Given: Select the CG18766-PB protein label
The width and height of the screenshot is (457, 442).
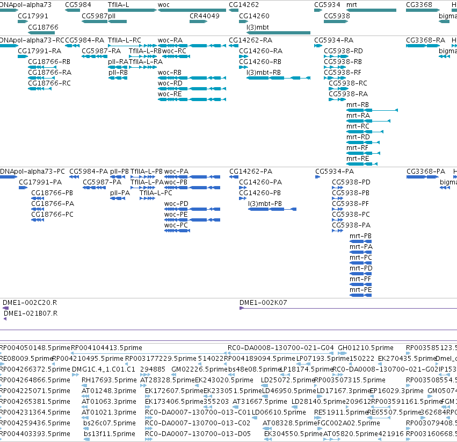Looking at the screenshot, I should pos(52,193).
